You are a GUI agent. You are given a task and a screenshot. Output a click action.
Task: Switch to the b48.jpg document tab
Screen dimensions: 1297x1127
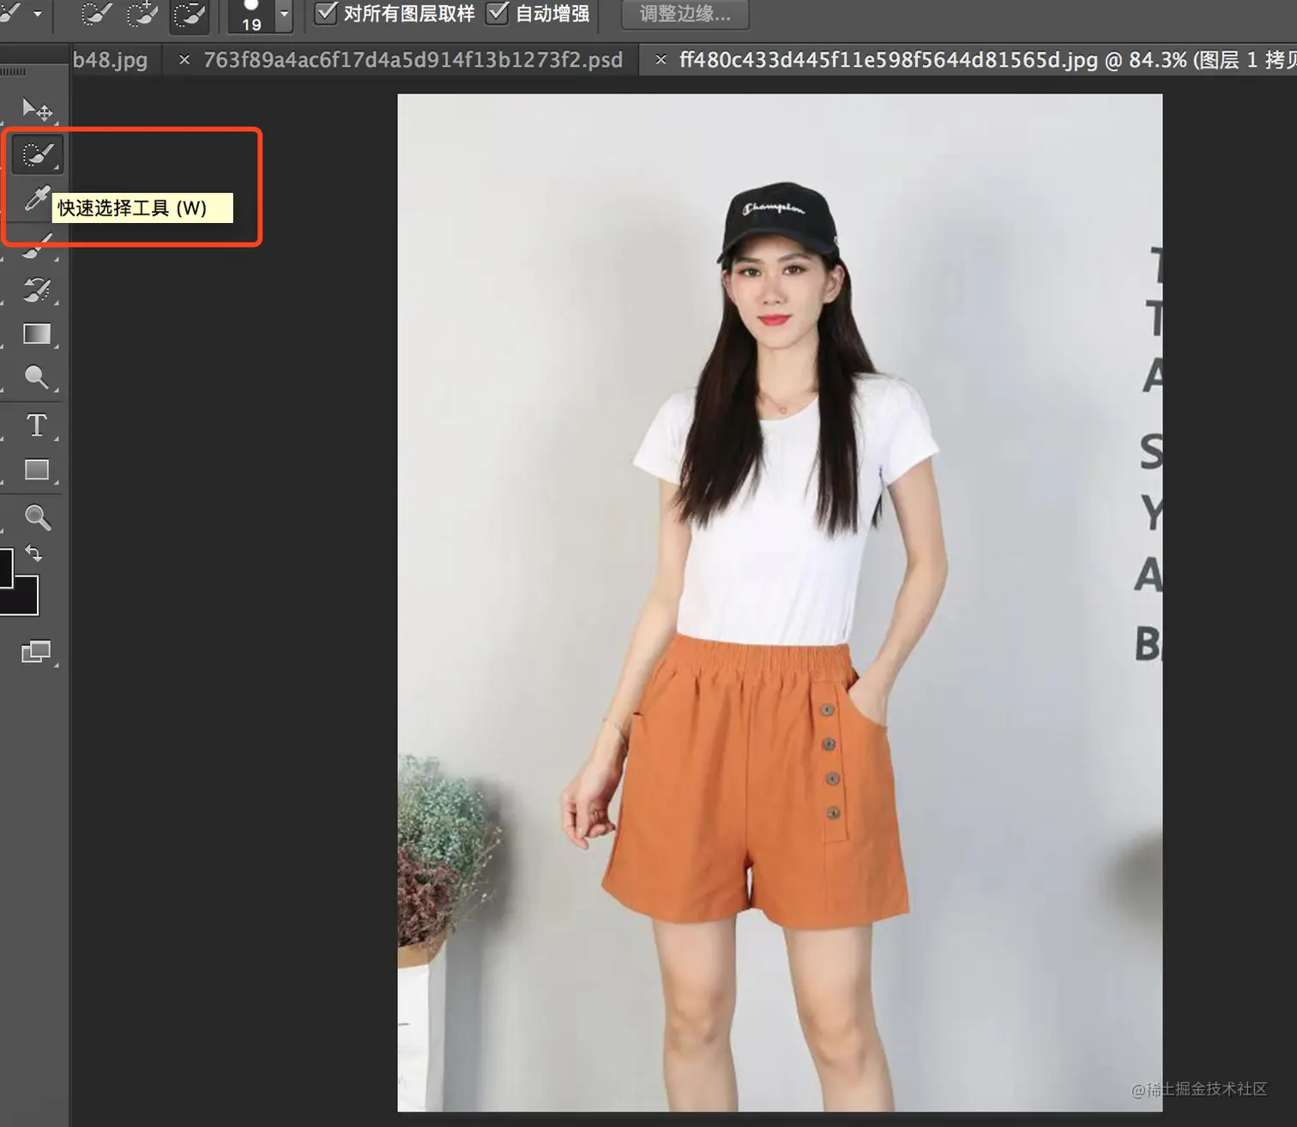click(x=110, y=60)
